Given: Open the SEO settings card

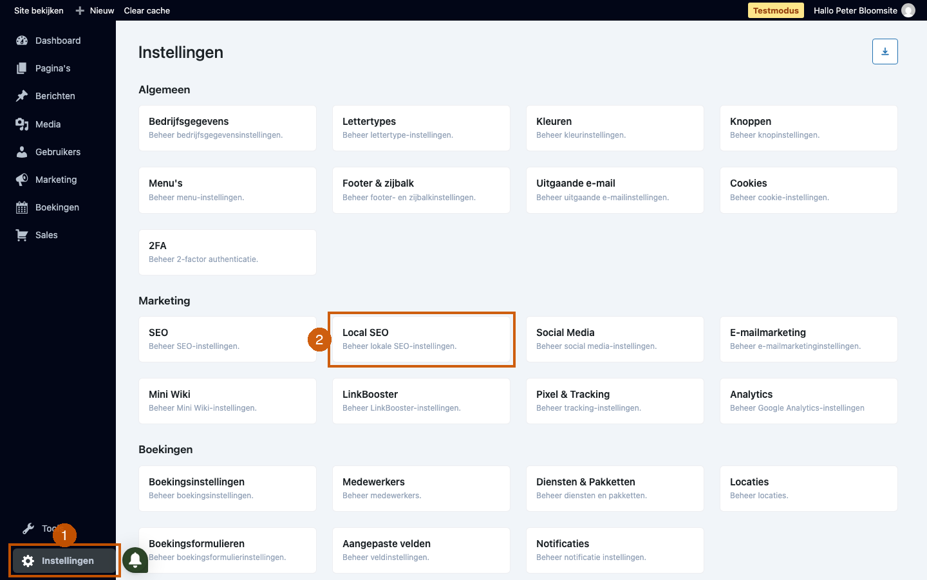Looking at the screenshot, I should (227, 339).
